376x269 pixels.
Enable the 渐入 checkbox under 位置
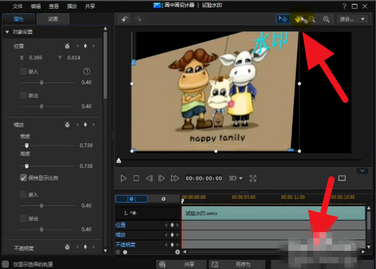[23, 71]
